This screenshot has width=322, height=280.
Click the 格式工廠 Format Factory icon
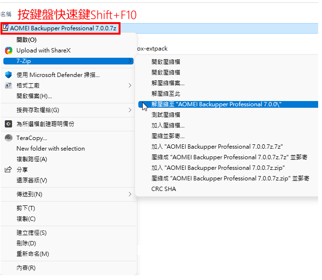(8, 86)
